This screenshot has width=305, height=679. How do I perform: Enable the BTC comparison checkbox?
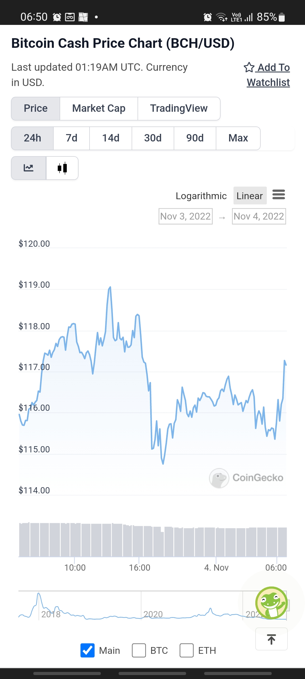[x=139, y=650]
